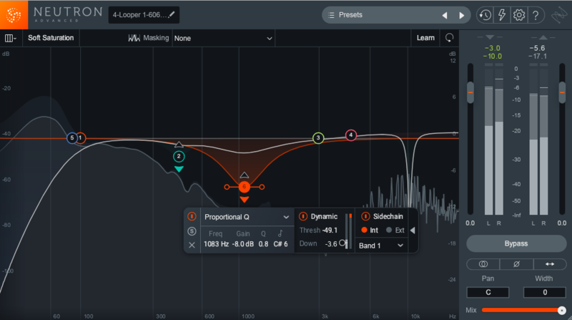Toggle Dynamic mode power button
Viewport: 572px width, 320px height.
click(302, 216)
